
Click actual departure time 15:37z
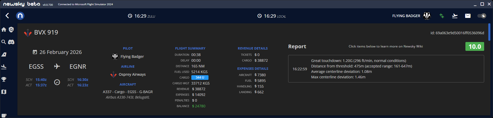(x=41, y=85)
